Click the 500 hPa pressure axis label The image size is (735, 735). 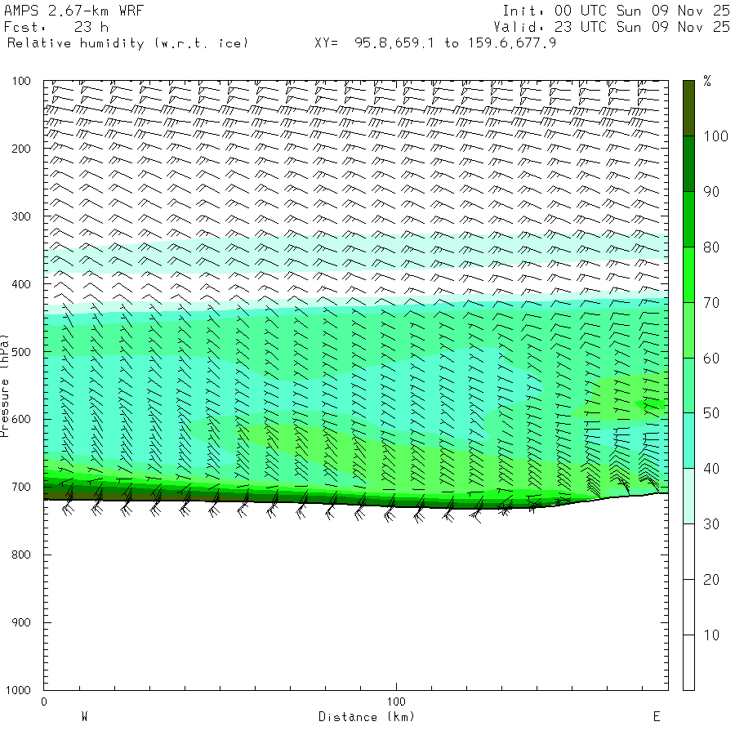click(21, 352)
